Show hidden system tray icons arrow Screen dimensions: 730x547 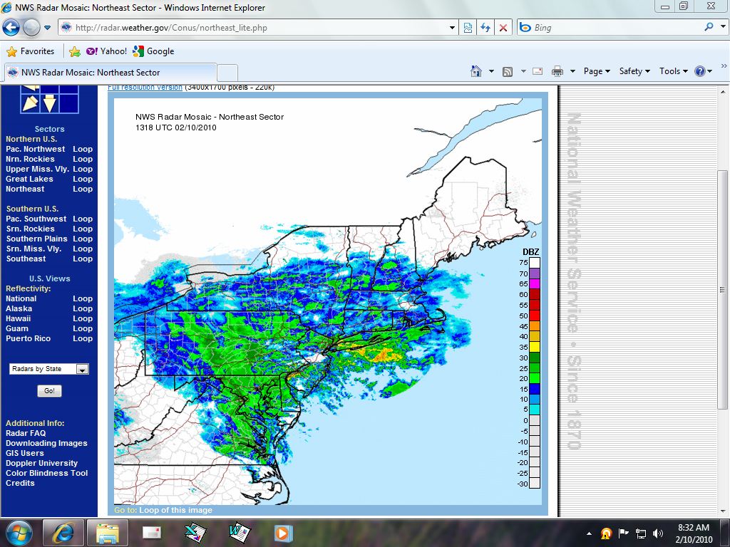click(590, 533)
